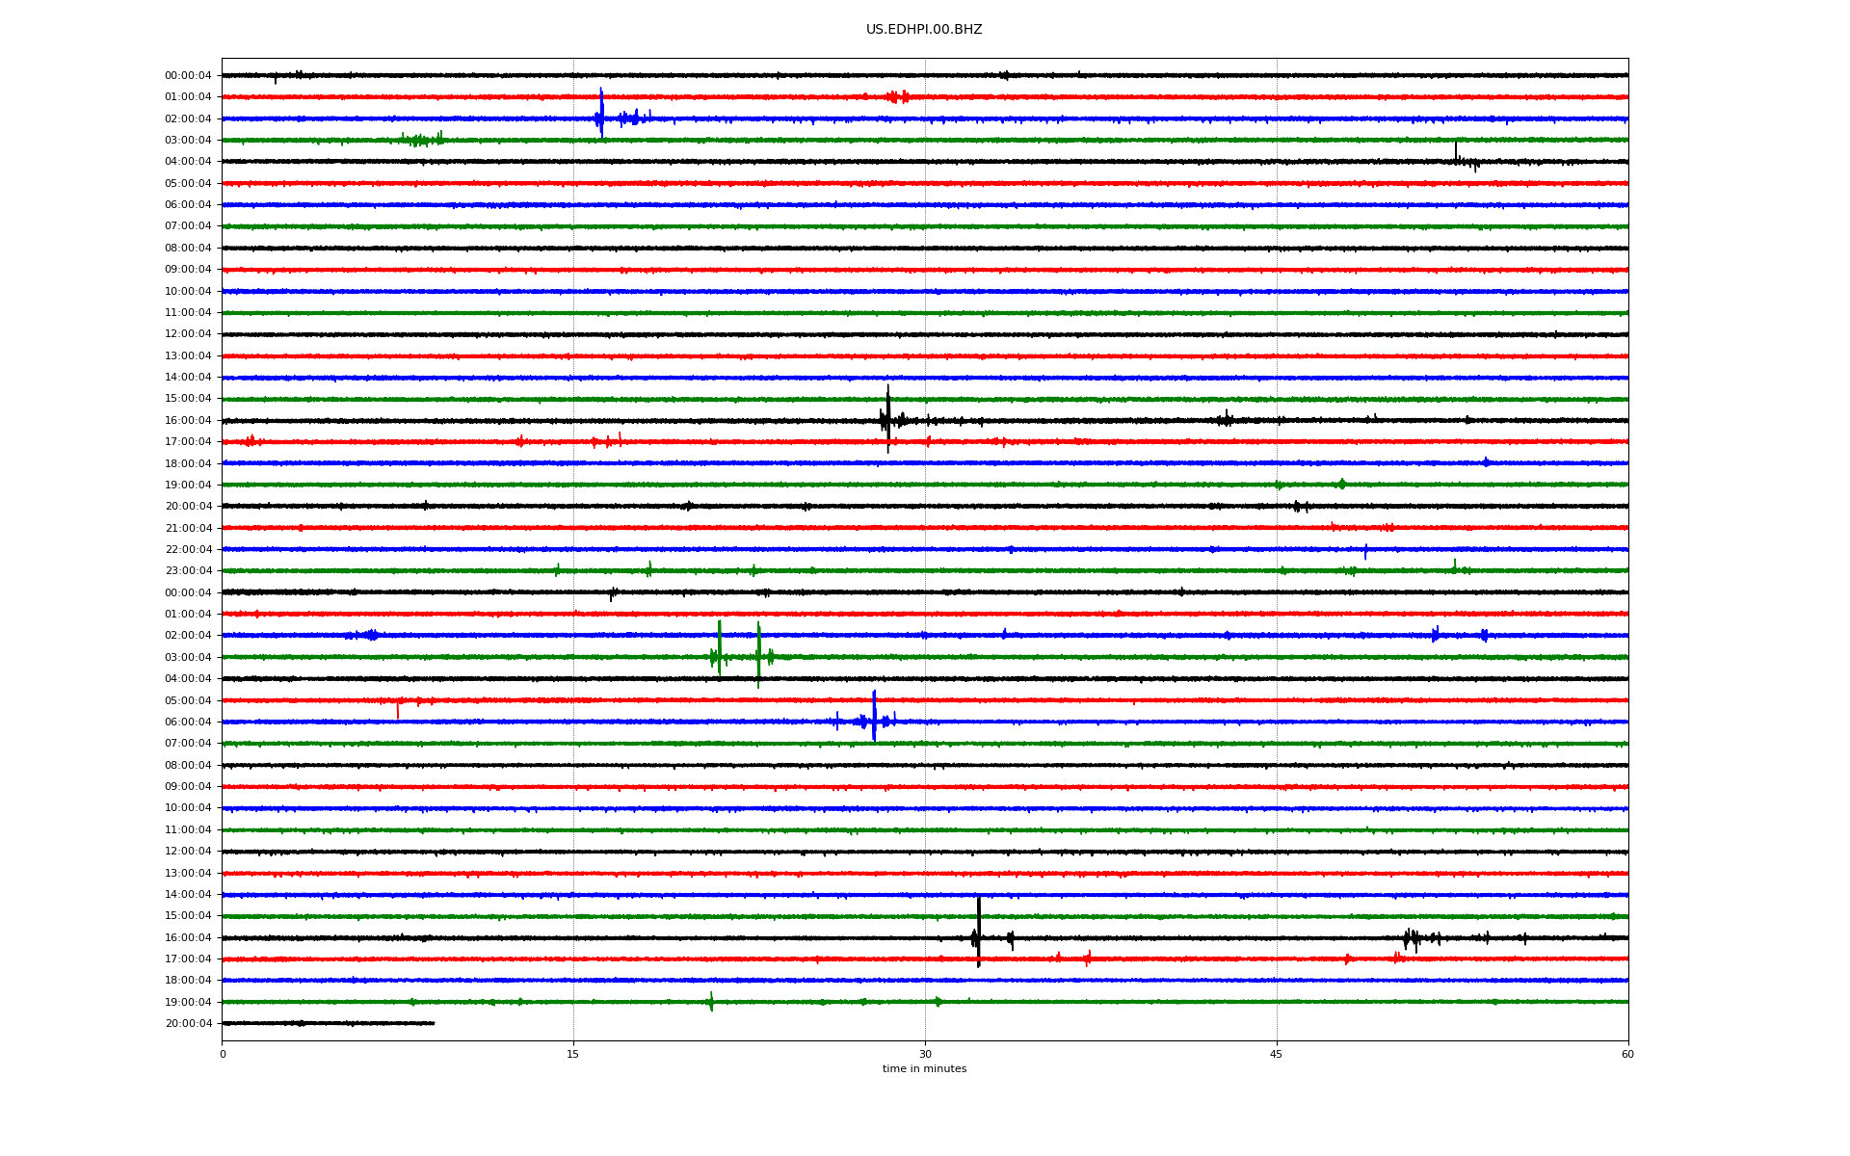The image size is (1850, 1156).
Task: Click the 21:00:04 row time label
Action: tap(188, 528)
